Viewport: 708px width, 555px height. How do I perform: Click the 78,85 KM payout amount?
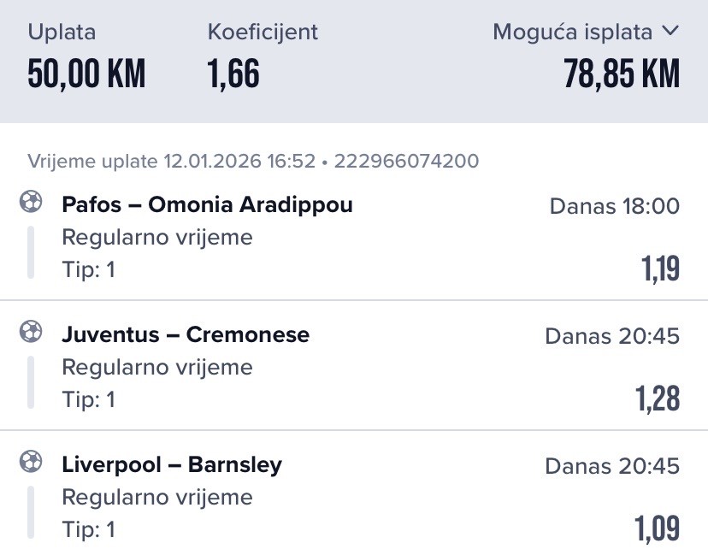click(x=622, y=75)
